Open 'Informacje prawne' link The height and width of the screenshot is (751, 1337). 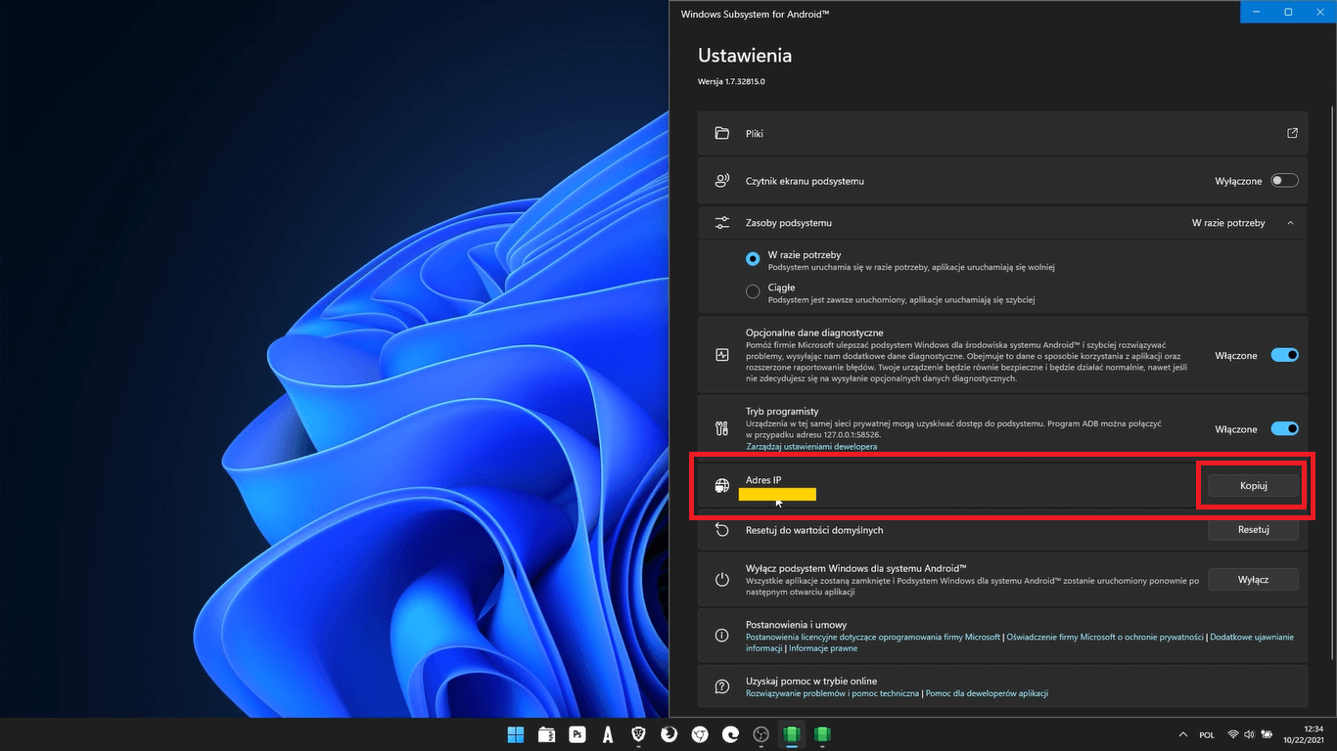[x=823, y=648]
